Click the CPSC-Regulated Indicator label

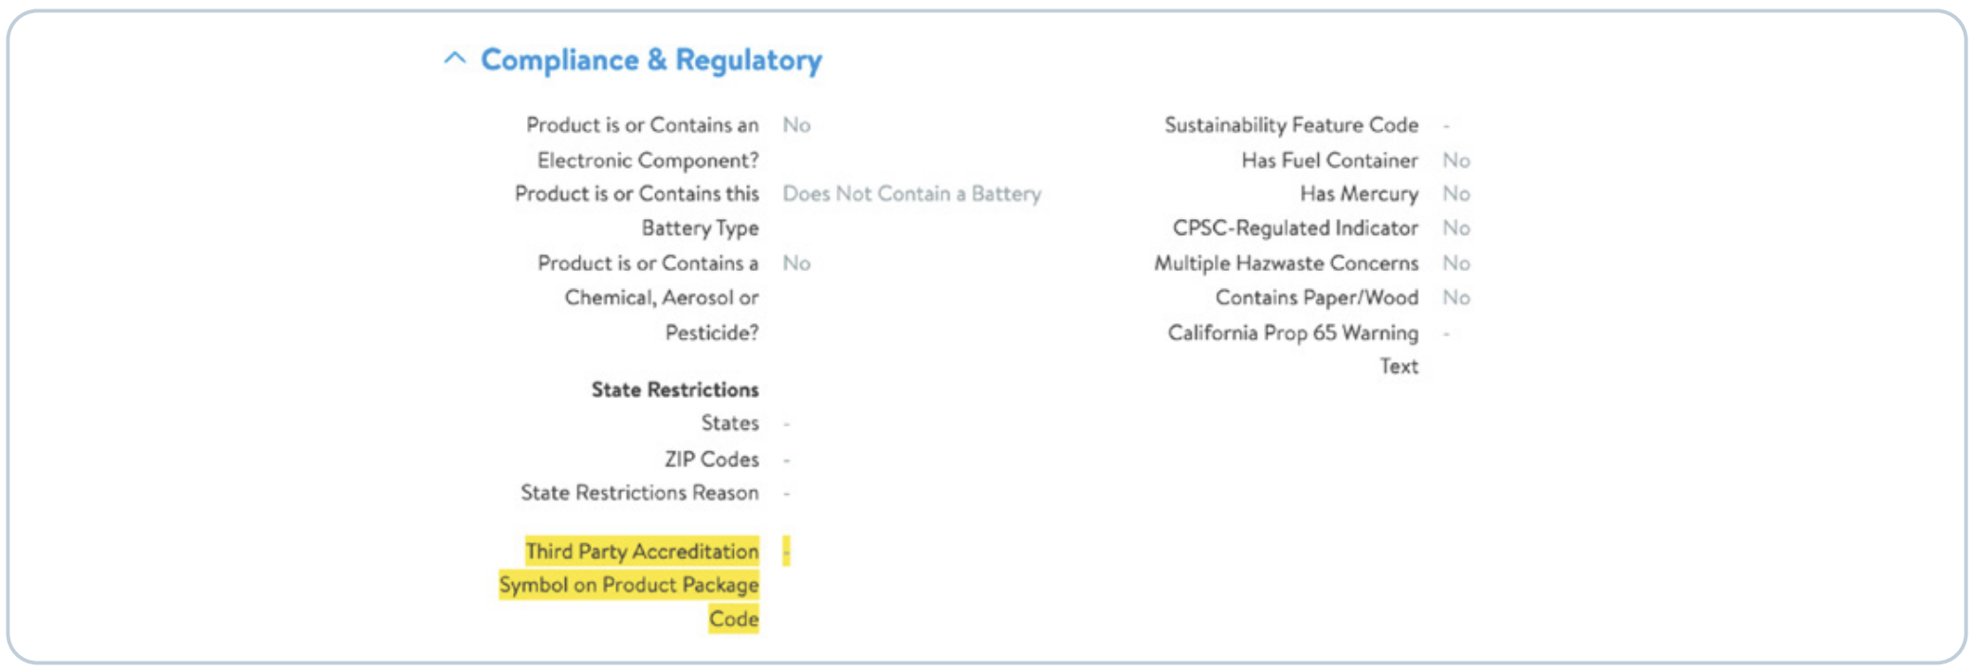point(1295,228)
